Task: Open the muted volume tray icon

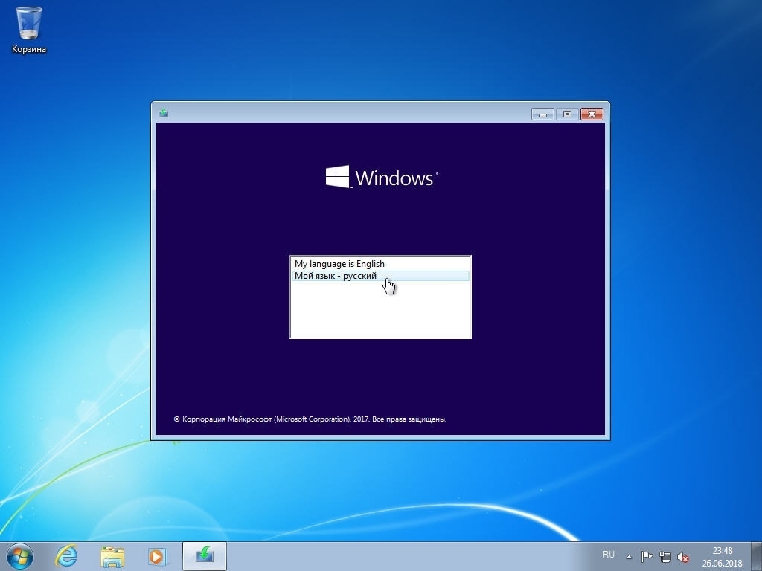Action: tap(683, 557)
